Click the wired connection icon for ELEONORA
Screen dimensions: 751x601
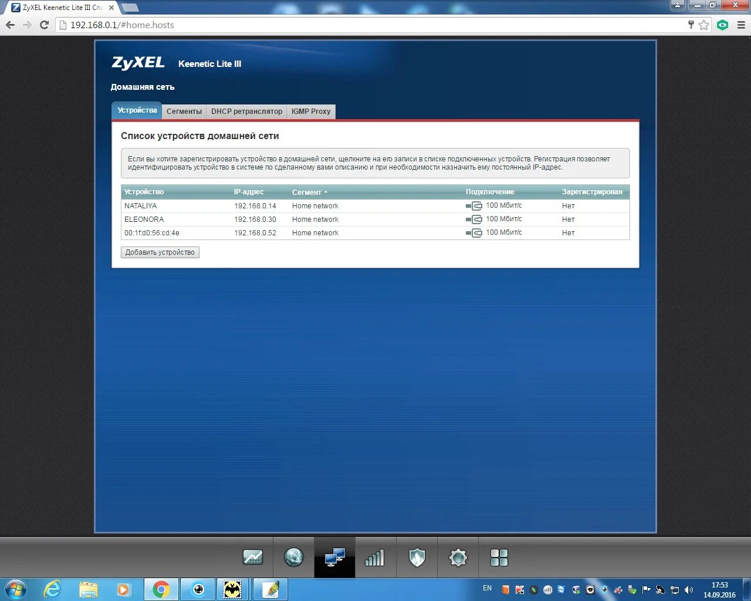[x=474, y=220]
